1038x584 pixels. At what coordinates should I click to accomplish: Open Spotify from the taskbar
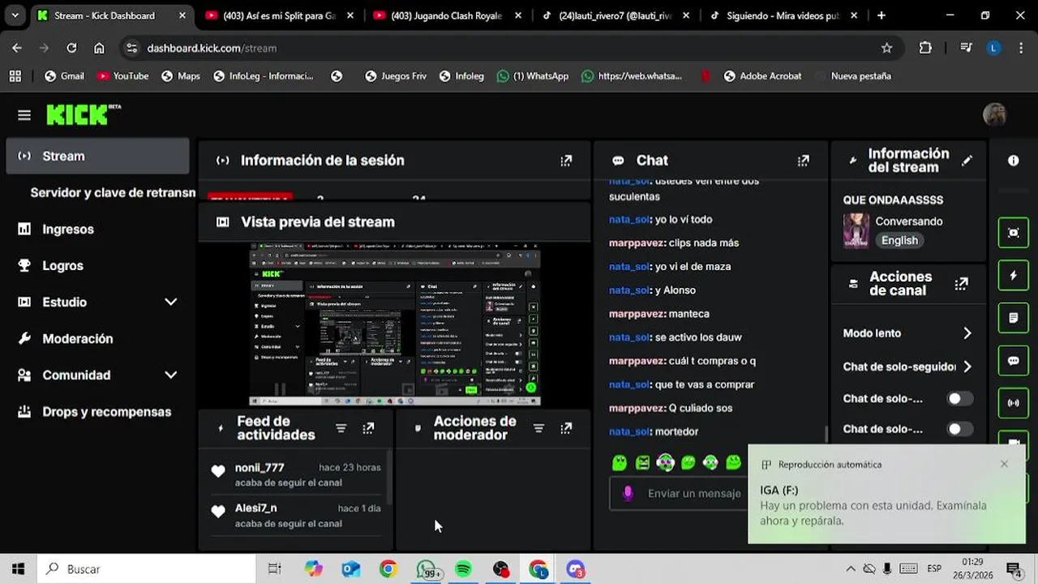coord(463,569)
